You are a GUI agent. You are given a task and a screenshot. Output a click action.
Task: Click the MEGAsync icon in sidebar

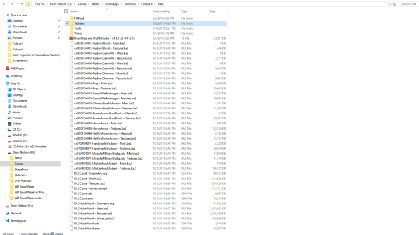(7, 68)
